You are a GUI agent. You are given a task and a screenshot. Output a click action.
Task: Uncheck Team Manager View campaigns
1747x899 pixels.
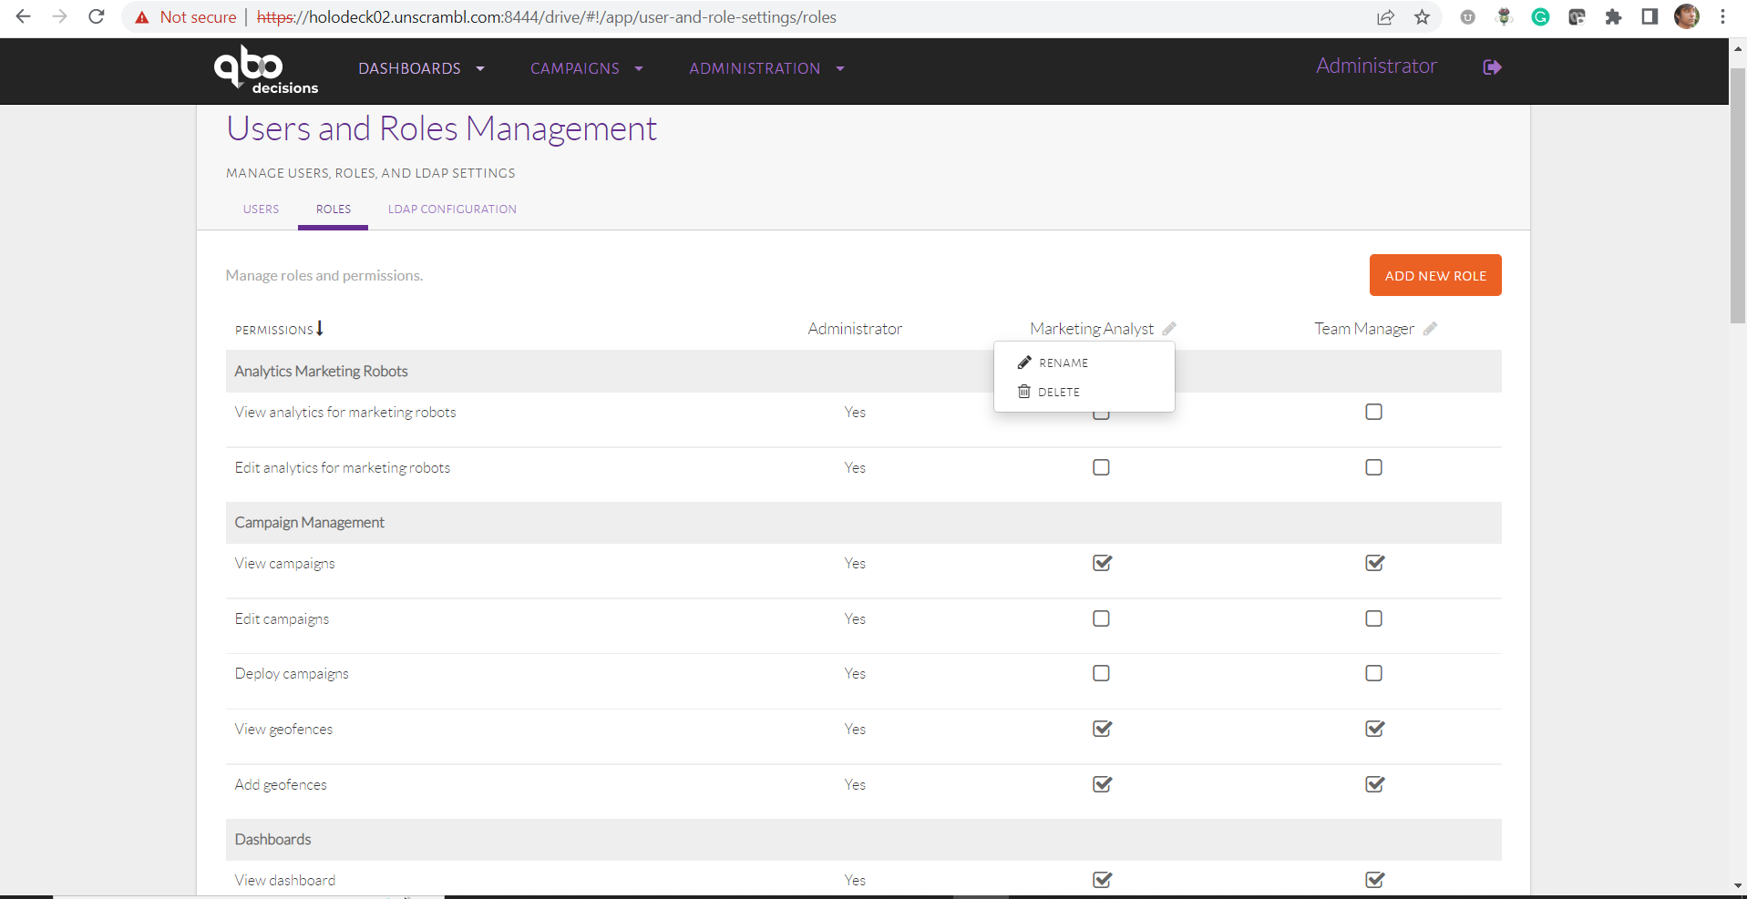point(1374,563)
